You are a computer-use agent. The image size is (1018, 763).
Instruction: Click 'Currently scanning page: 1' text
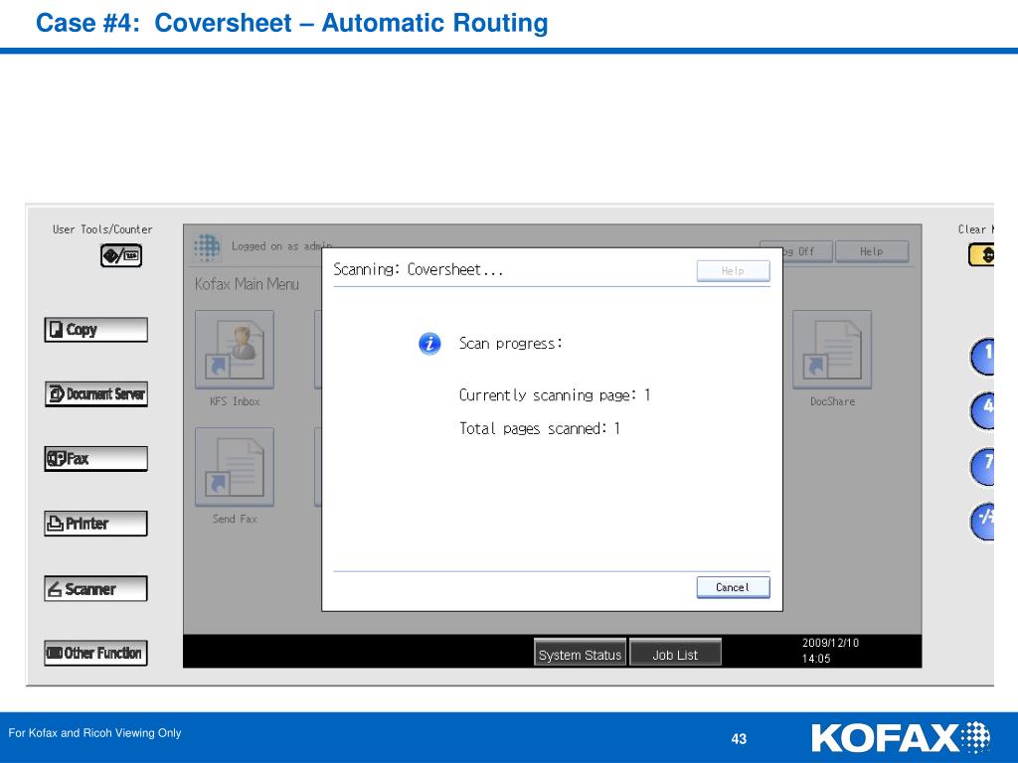tap(555, 395)
